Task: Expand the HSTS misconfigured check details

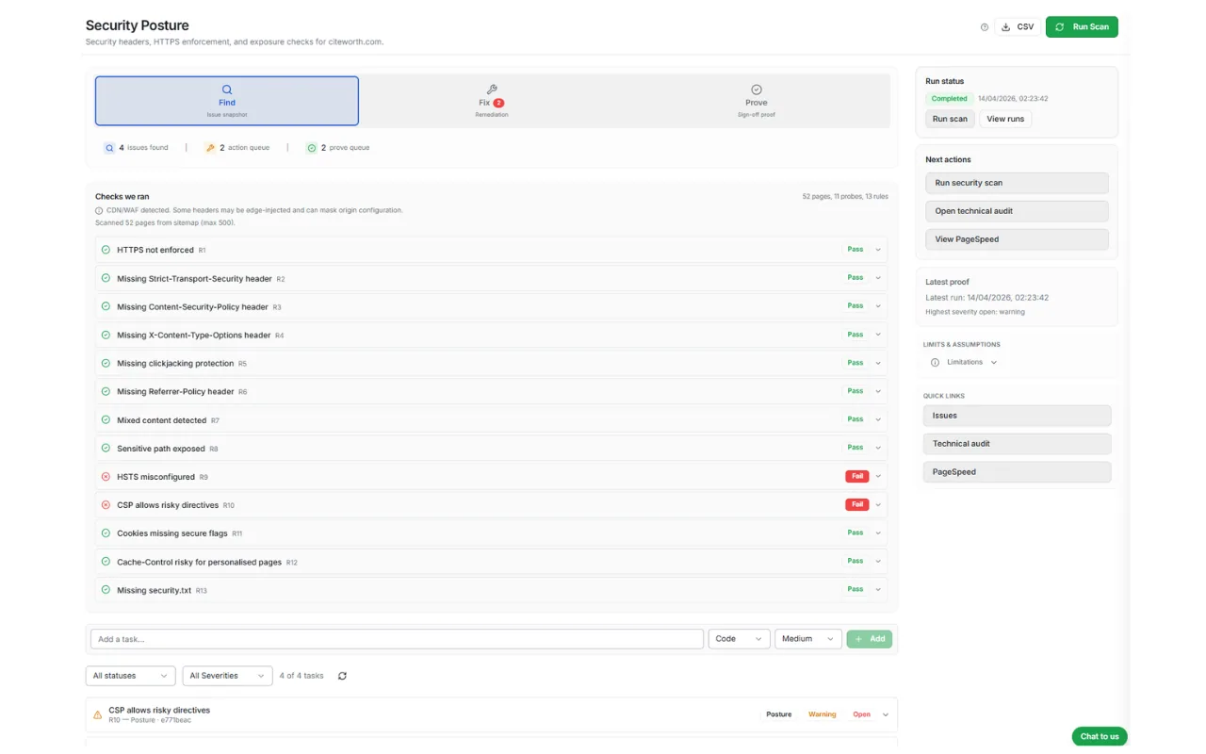Action: coord(878,477)
